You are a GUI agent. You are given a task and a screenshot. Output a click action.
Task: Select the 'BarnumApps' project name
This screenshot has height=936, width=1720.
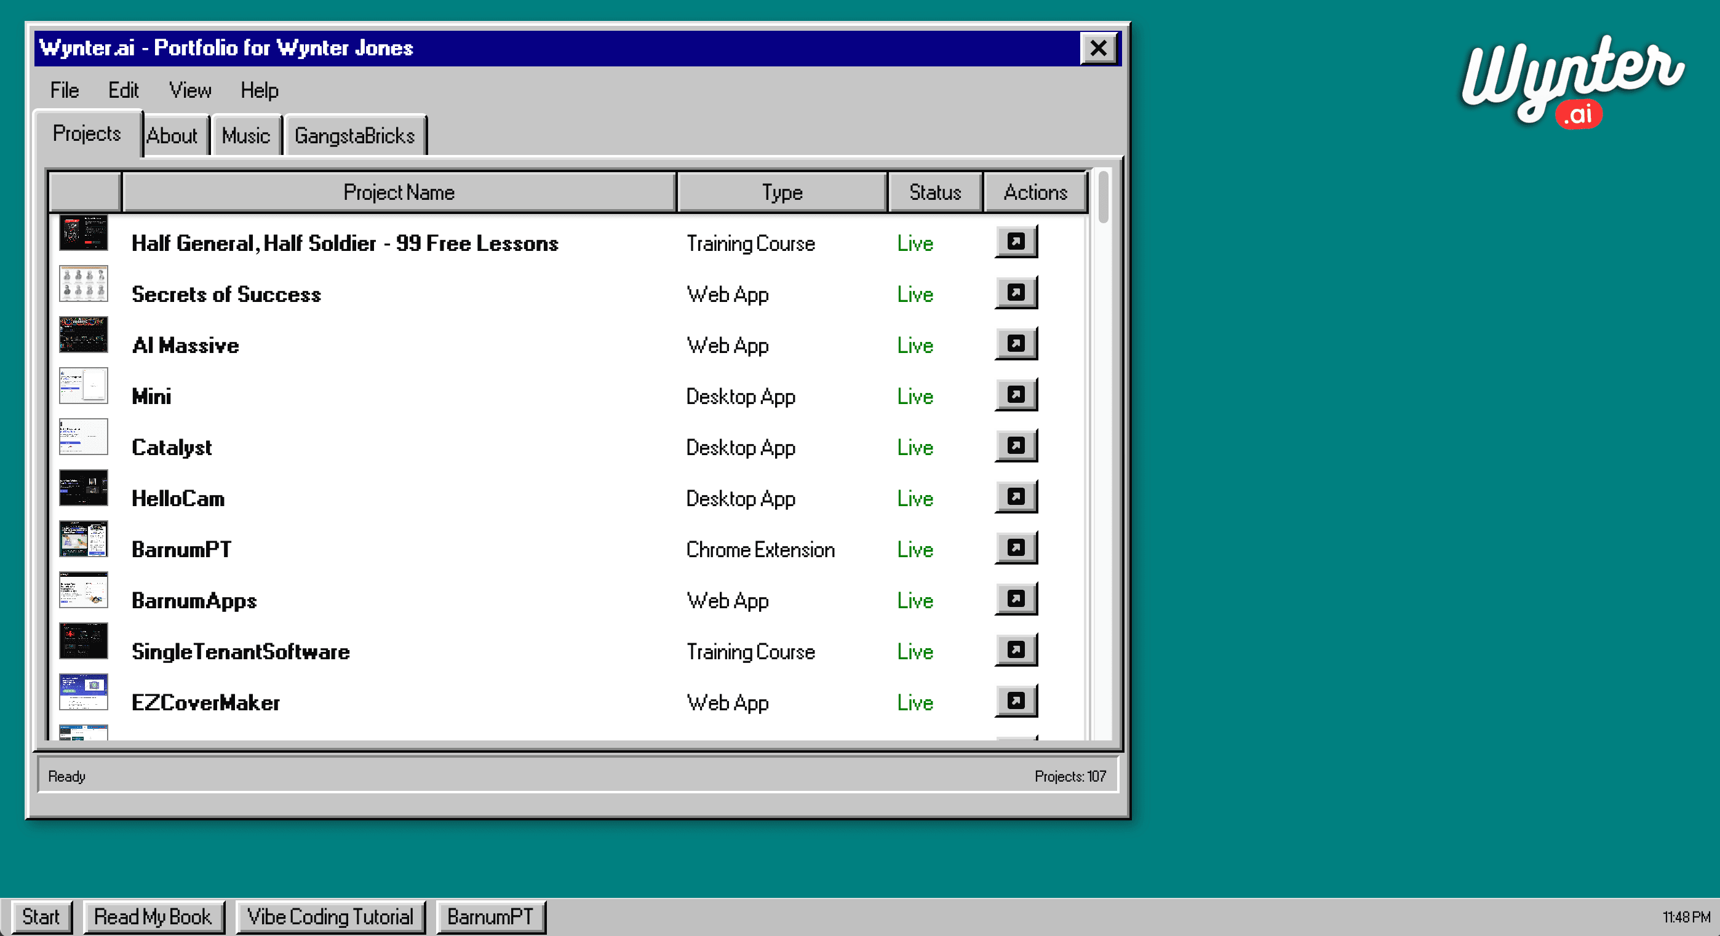pos(194,601)
